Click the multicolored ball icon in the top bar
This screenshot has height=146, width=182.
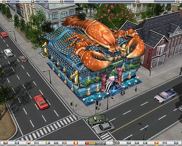[x=33, y=2]
